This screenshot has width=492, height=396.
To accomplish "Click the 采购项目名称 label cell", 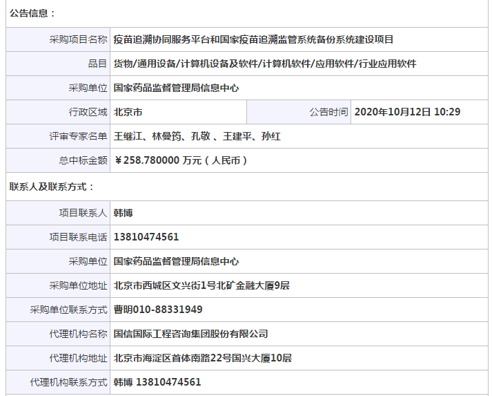I will pyautogui.click(x=78, y=39).
